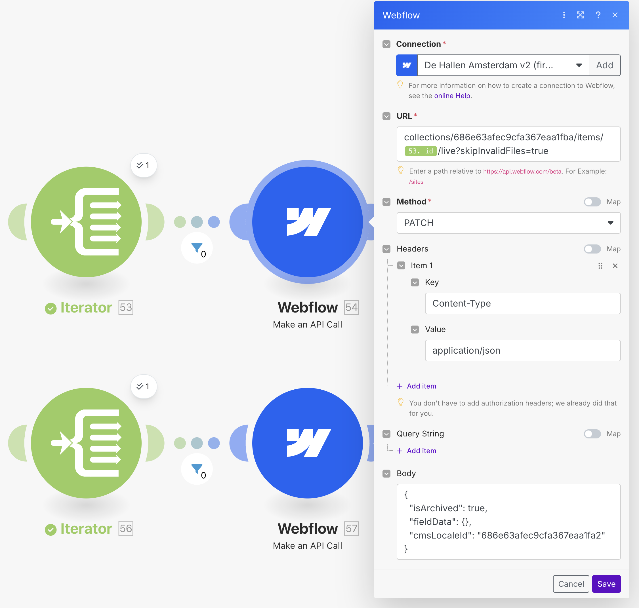
Task: Collapse the Value field section
Action: coord(415,329)
